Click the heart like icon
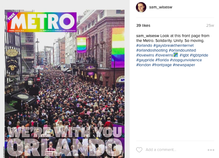 click(x=139, y=150)
